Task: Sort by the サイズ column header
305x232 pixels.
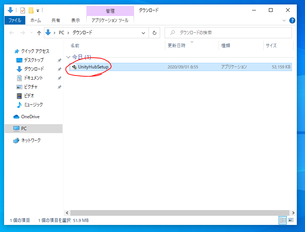Action: click(x=271, y=46)
